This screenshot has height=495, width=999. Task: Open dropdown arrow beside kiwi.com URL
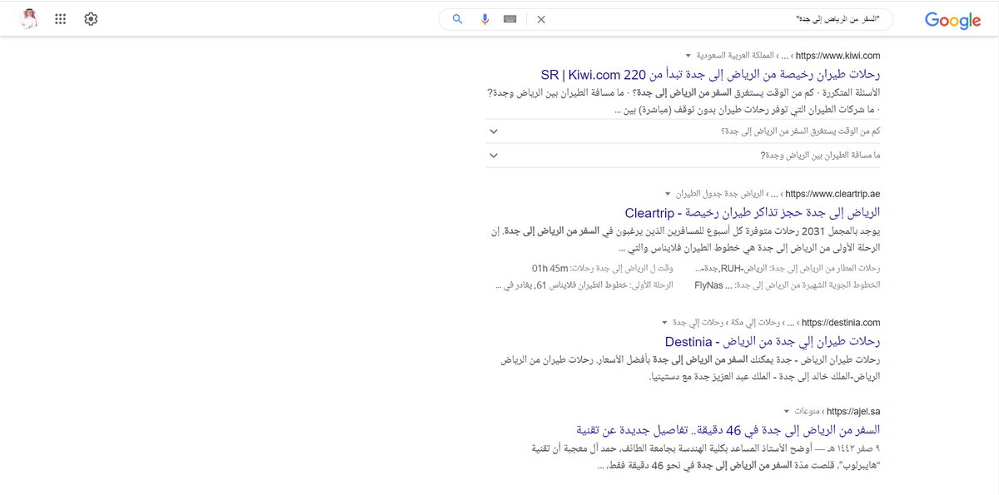pos(688,56)
